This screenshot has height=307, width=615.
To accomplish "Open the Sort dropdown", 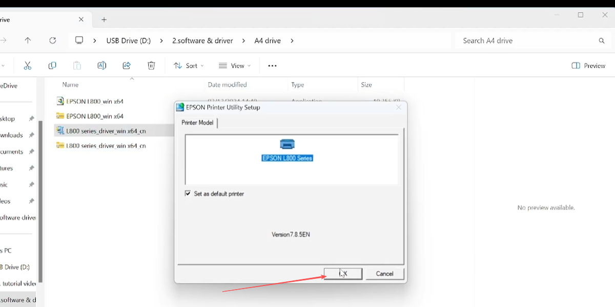I will click(x=189, y=65).
